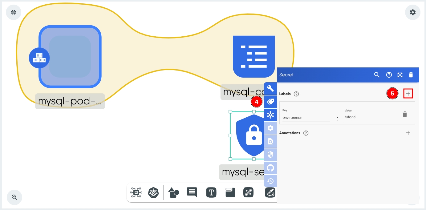The width and height of the screenshot is (426, 210).
Task: Select the wrench Configure tool in the Secret sidebar
Action: [x=270, y=88]
